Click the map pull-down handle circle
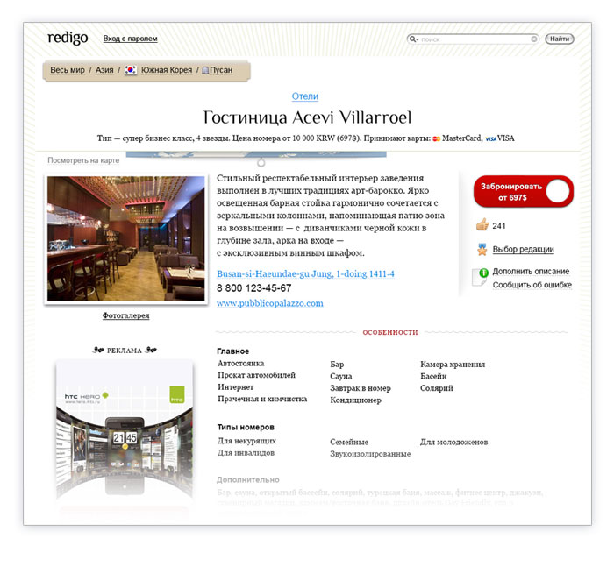Screen dimensions: 614x567 [261, 162]
